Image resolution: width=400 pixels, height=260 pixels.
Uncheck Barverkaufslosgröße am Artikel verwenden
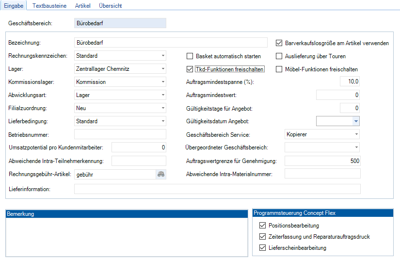click(x=279, y=43)
